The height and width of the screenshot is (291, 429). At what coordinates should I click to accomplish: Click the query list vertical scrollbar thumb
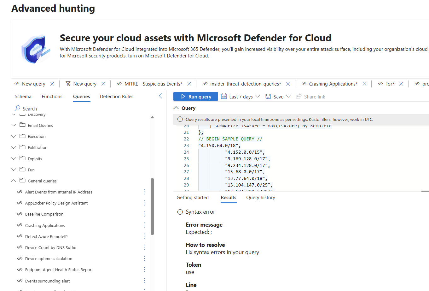tap(152, 206)
